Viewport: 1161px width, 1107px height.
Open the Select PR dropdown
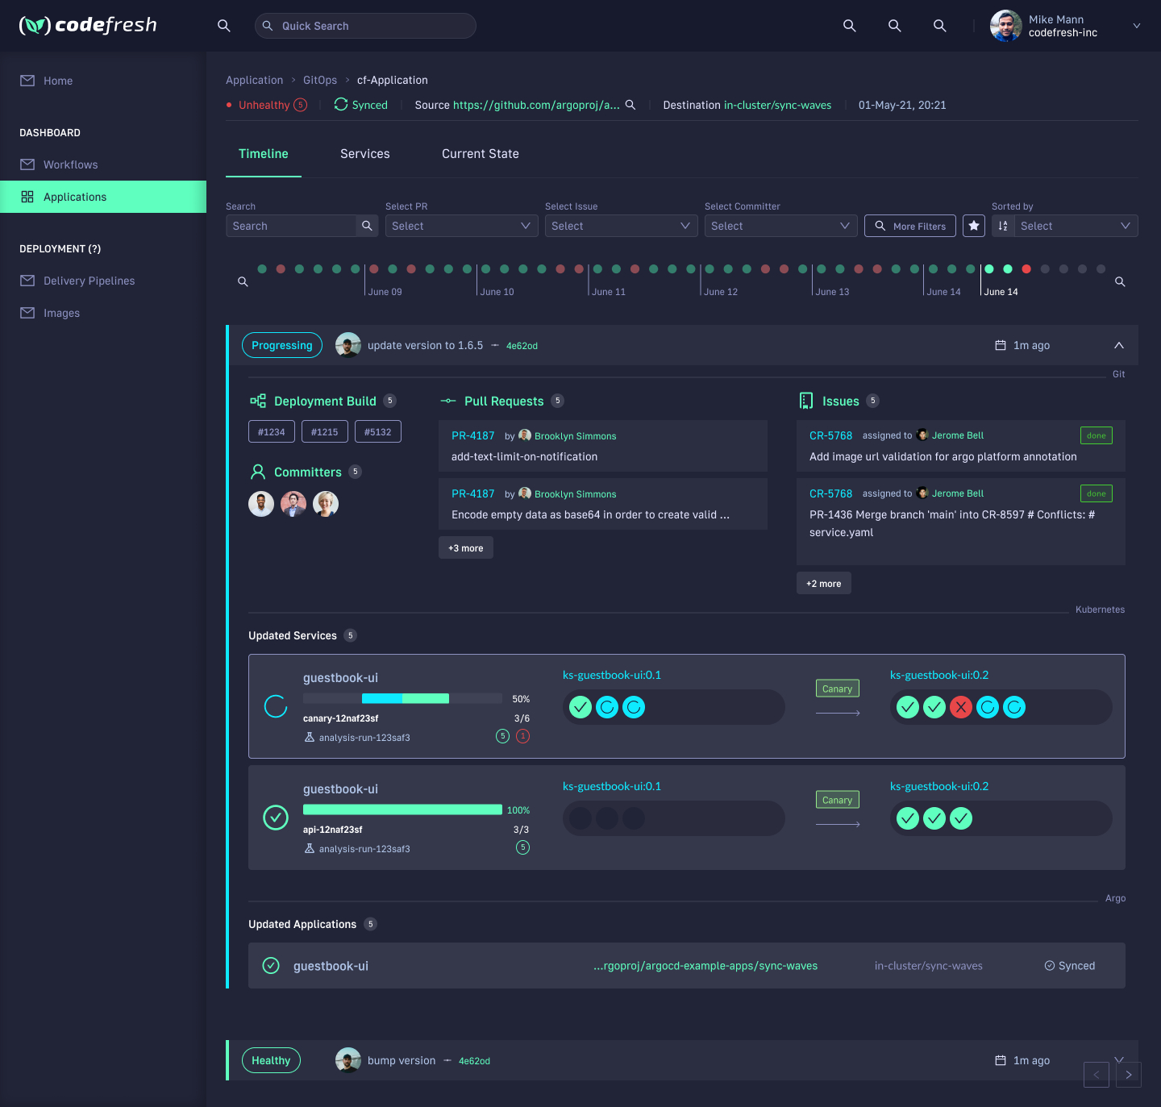point(460,226)
